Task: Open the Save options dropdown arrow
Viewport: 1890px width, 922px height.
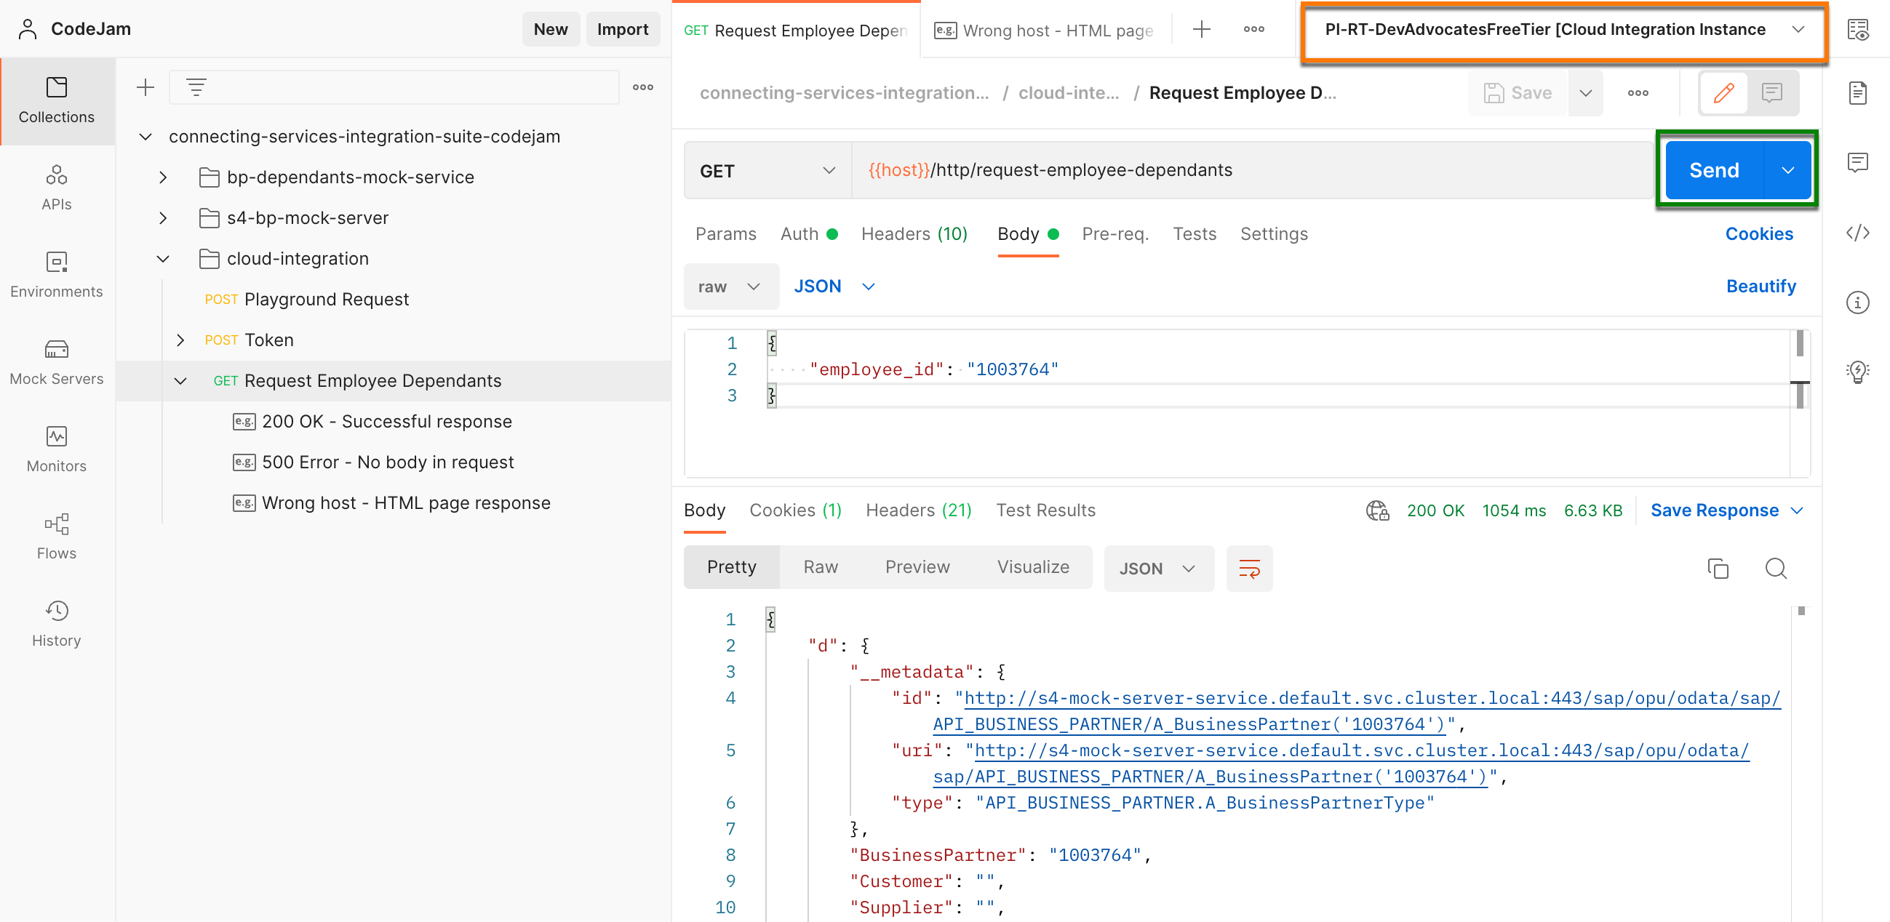Action: coord(1584,92)
